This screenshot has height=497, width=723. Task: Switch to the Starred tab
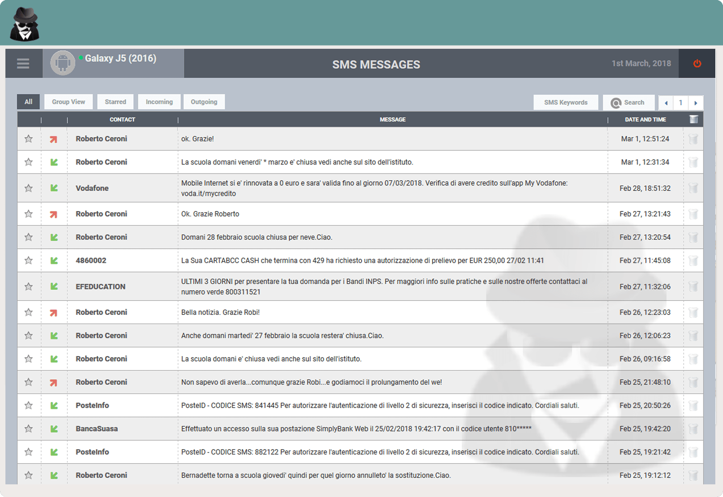tap(115, 102)
